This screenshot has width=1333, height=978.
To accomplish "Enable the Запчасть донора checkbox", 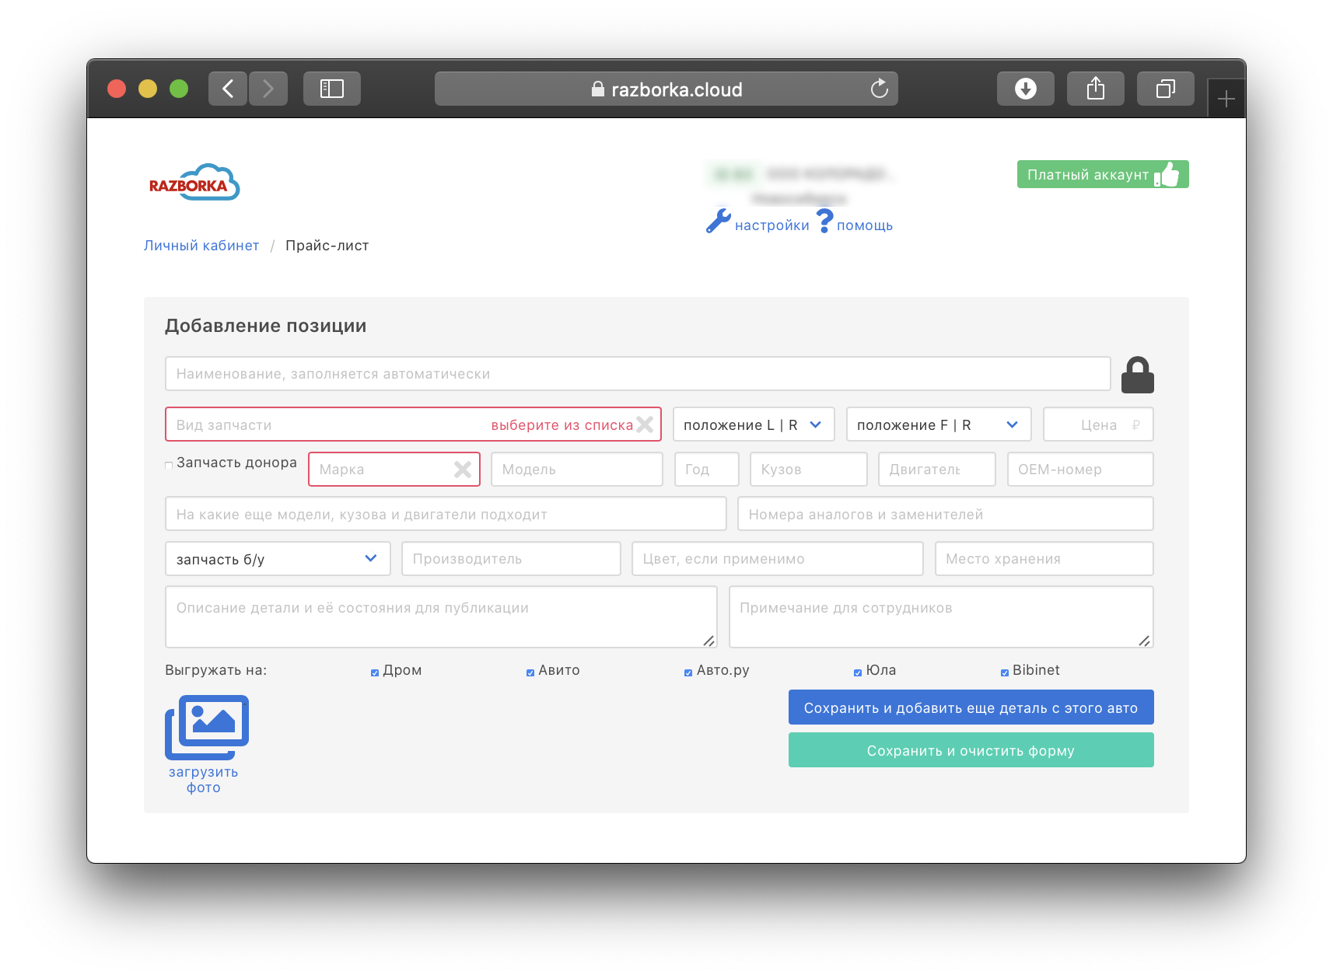I will (x=169, y=465).
